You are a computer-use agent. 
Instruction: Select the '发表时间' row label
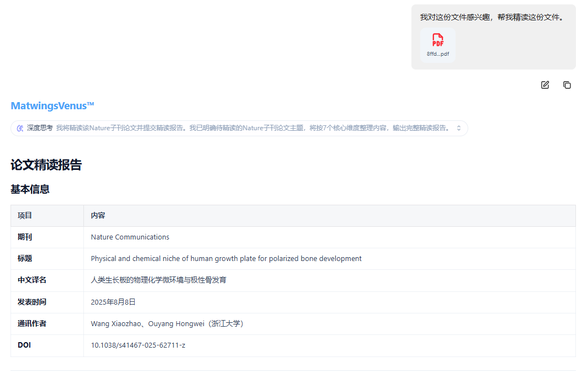click(x=32, y=302)
